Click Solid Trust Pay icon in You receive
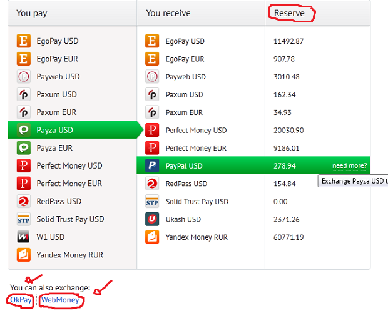Viewport: 388px width, 311px height. point(152,202)
